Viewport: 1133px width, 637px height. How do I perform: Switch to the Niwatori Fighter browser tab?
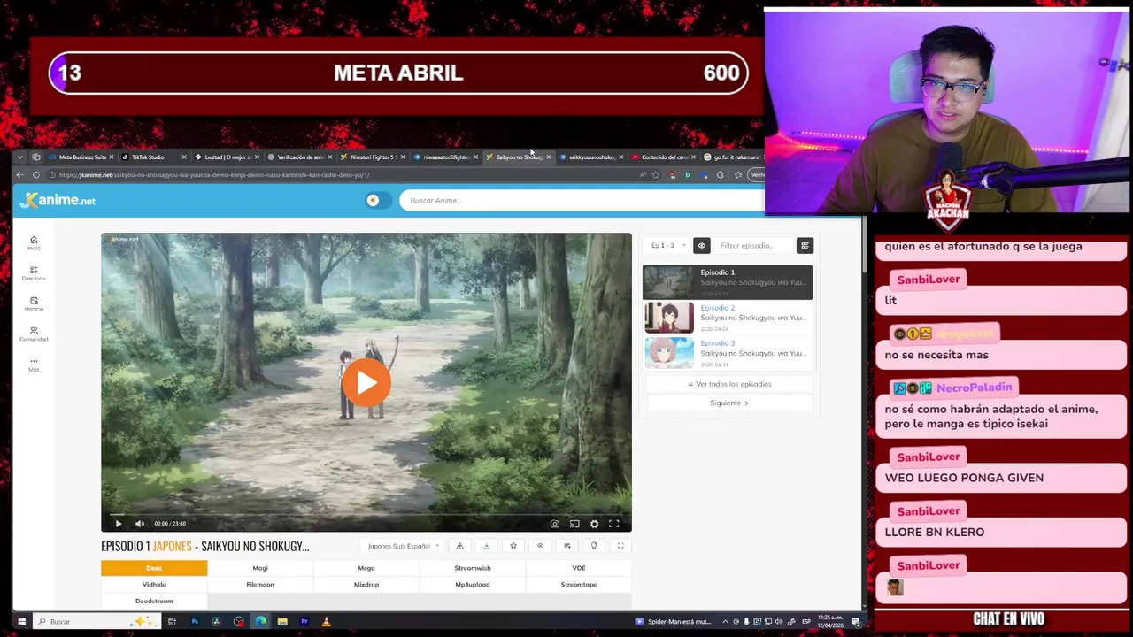[372, 157]
